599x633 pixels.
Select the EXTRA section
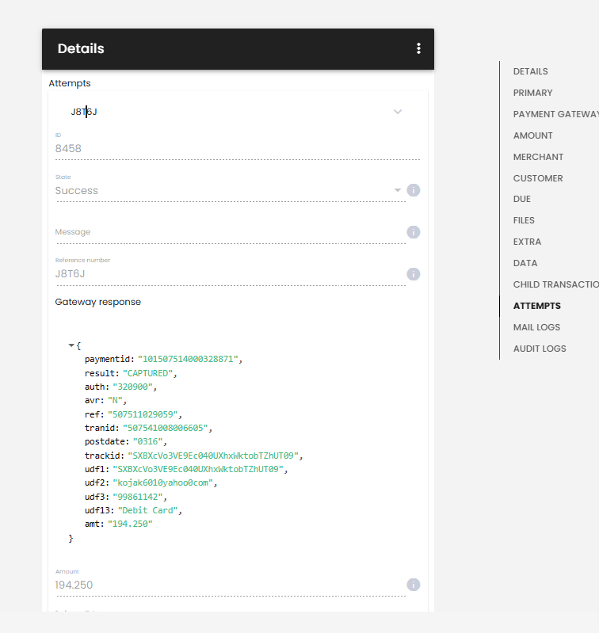(x=527, y=242)
